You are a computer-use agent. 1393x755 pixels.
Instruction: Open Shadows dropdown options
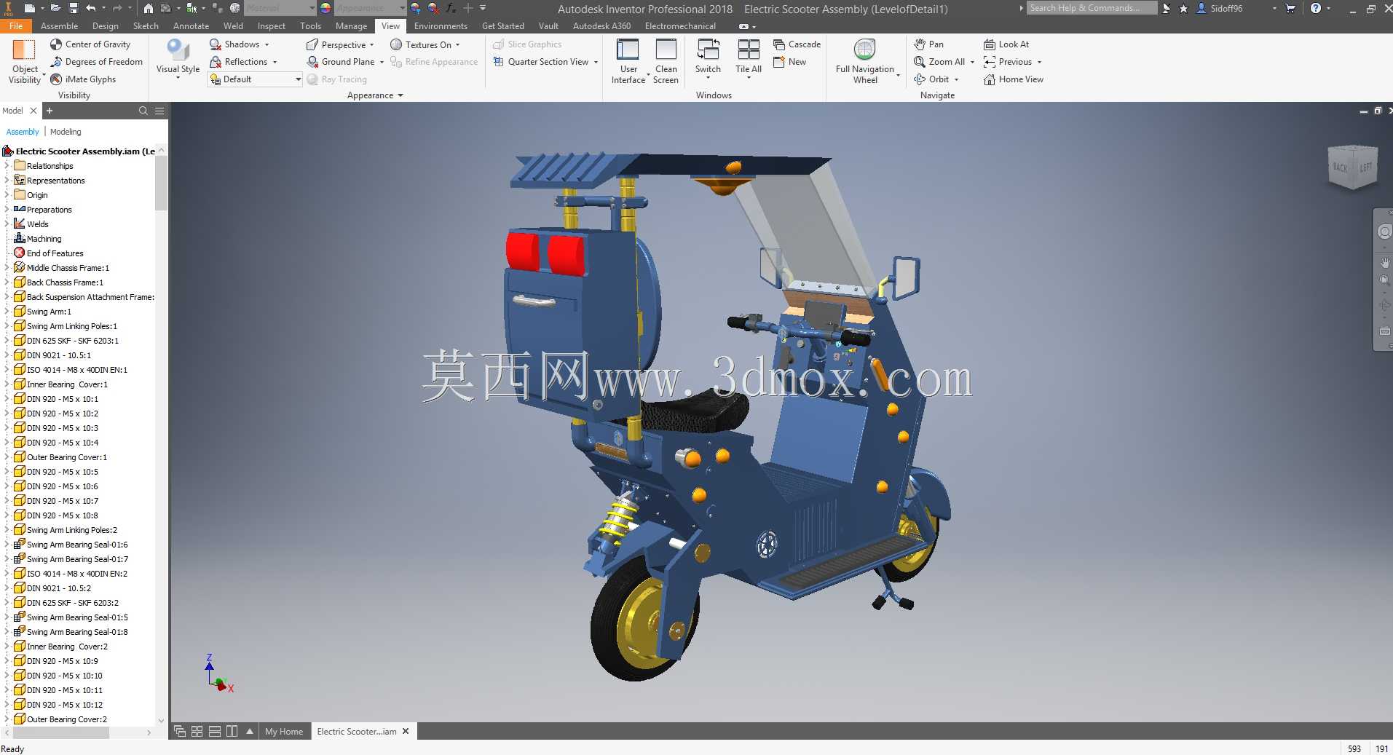point(240,44)
